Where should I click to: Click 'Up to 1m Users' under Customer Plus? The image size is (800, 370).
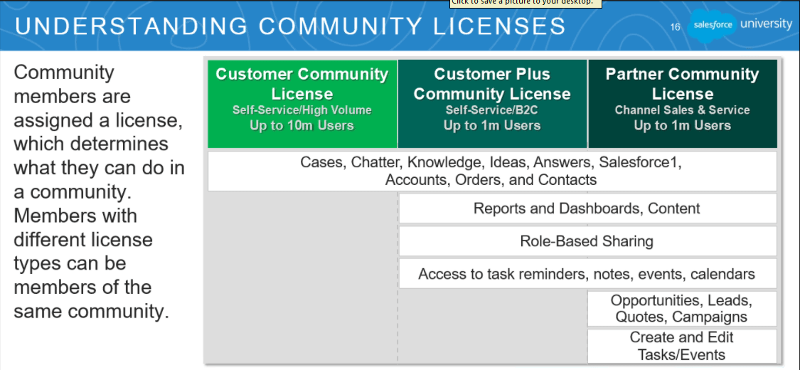(x=492, y=125)
